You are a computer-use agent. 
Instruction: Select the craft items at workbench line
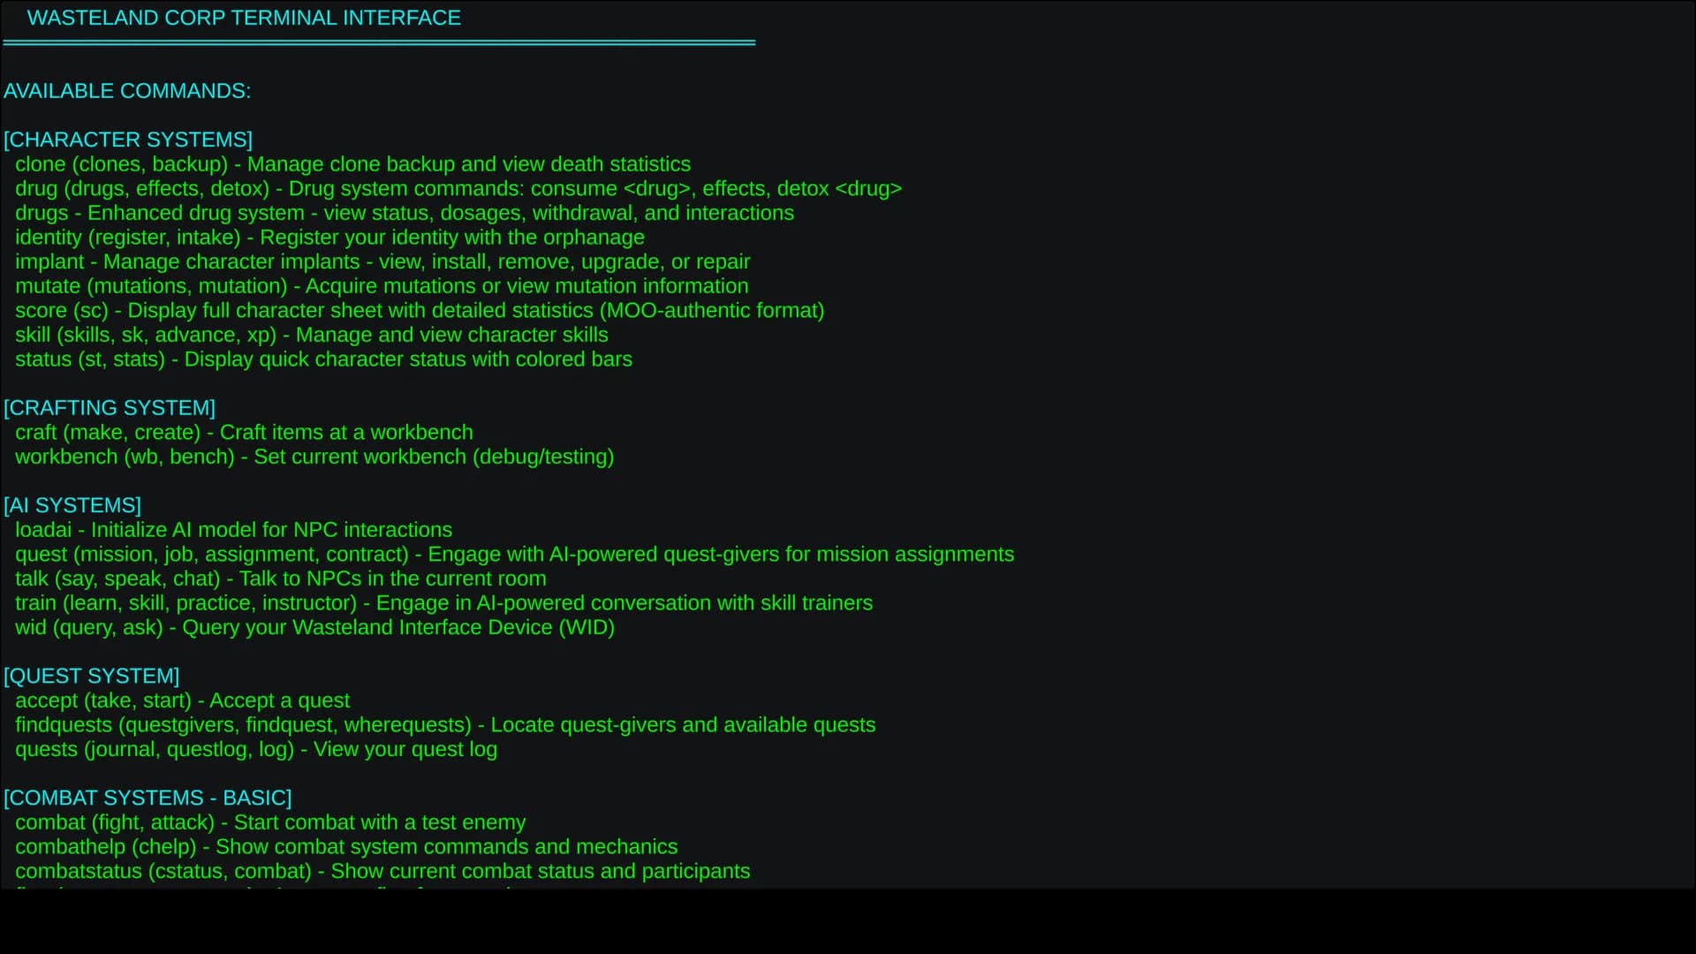[x=244, y=433]
